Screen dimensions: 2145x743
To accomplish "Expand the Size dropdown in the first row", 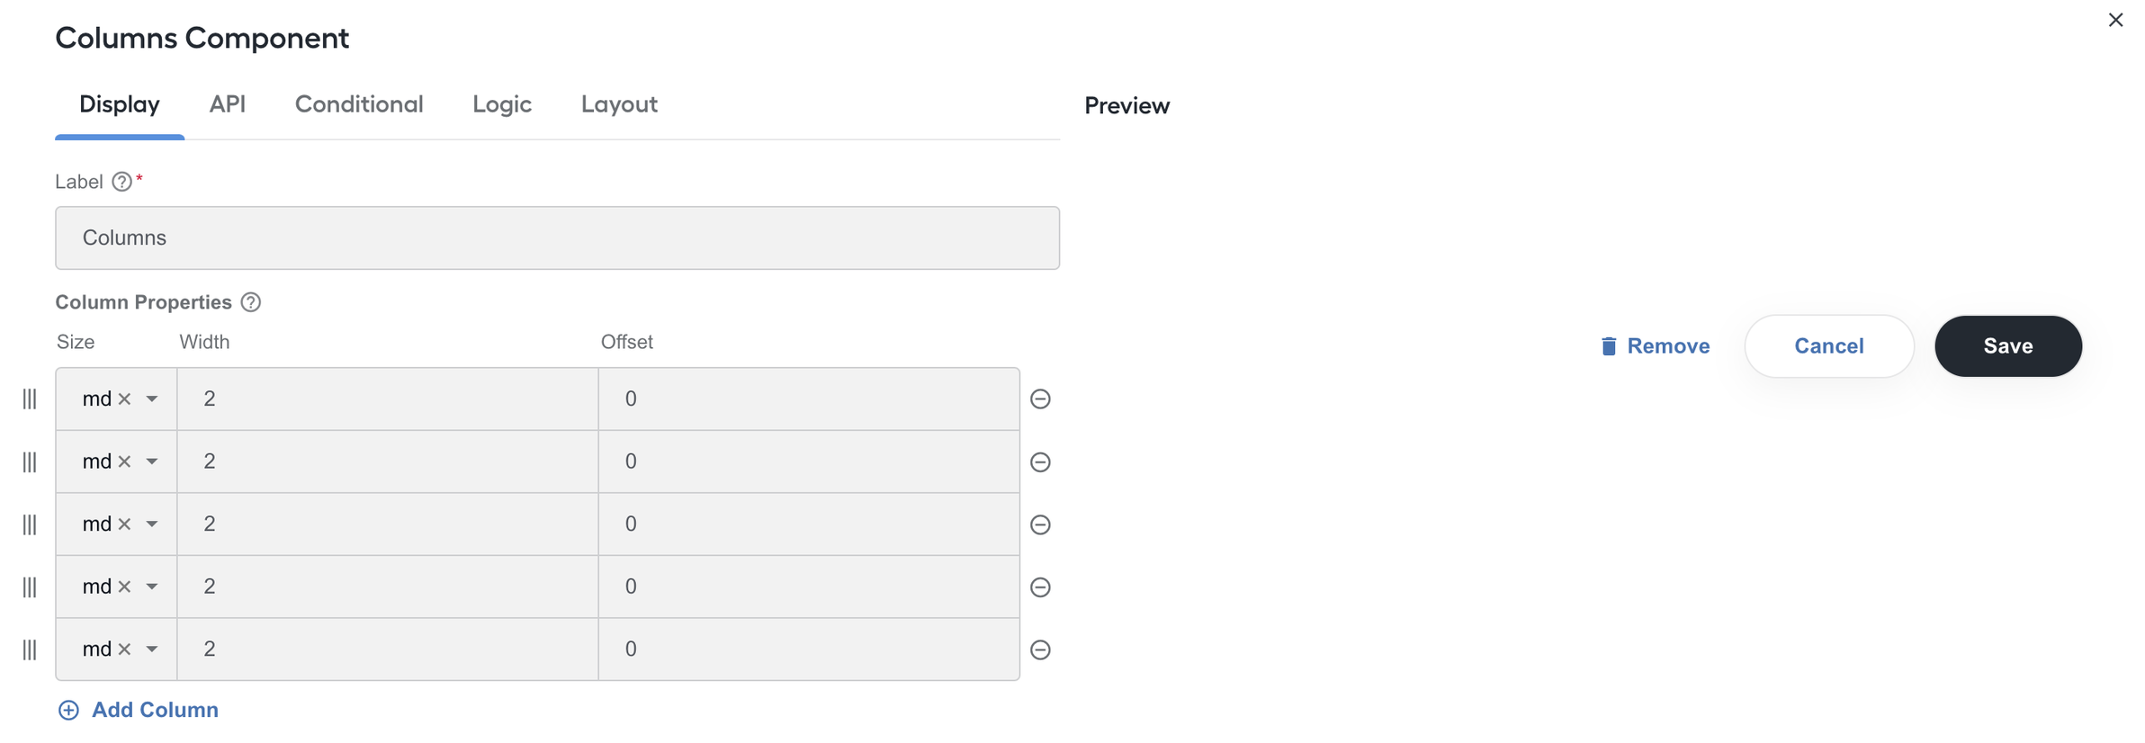I will coord(152,398).
